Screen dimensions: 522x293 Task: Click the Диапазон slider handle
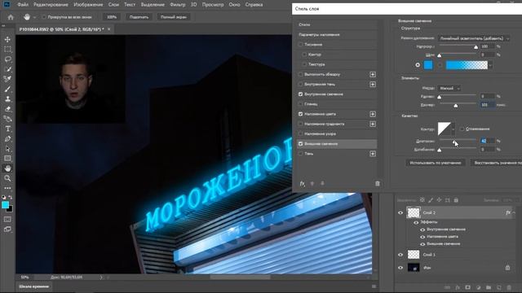453,142
